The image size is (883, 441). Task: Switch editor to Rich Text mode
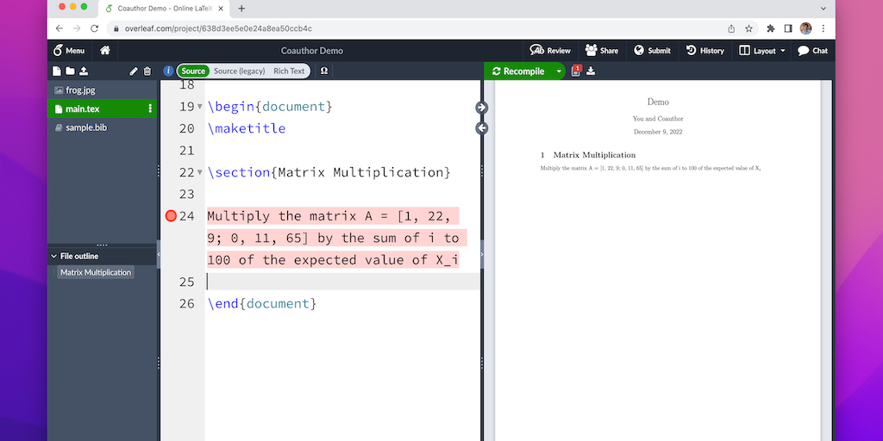(x=289, y=71)
